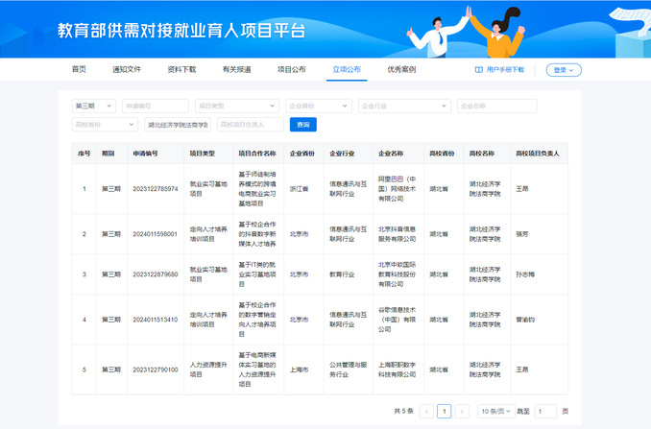Expand the 第三期 period dropdown

point(94,106)
